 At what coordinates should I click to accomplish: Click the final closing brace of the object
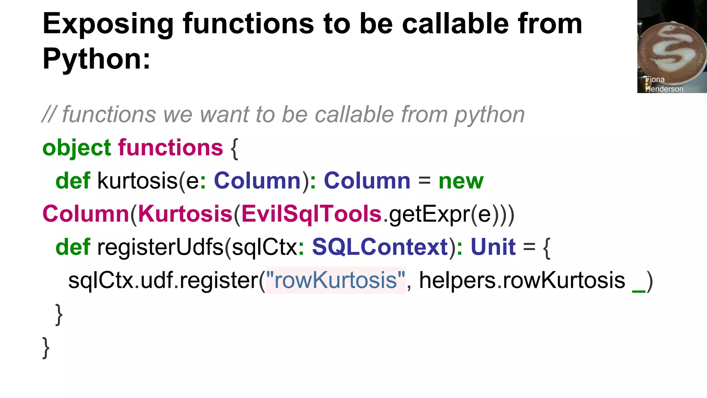[46, 347]
